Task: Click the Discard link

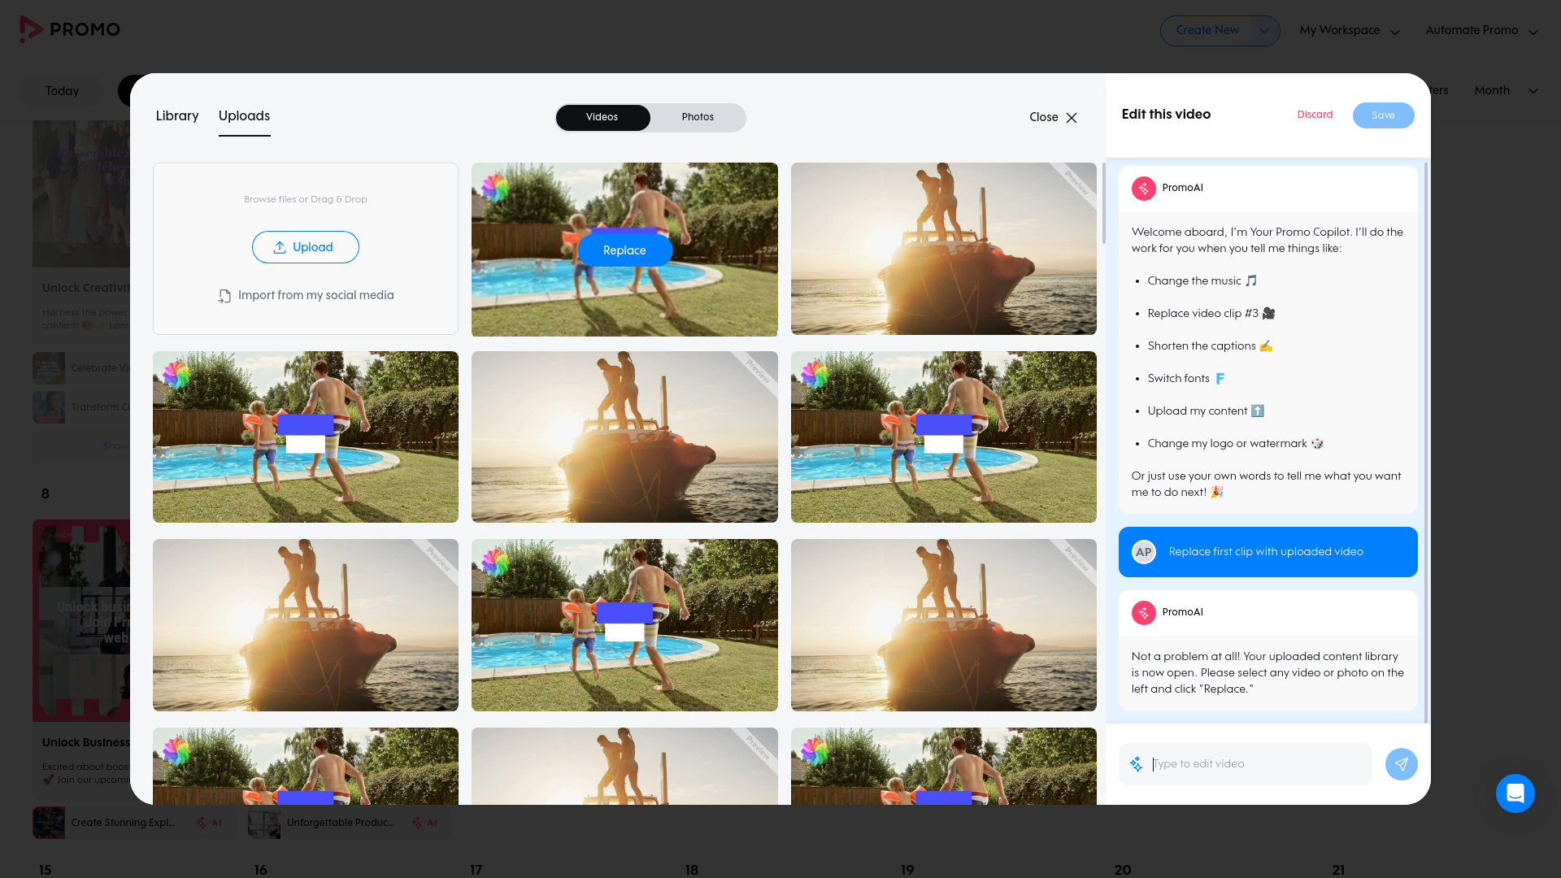Action: coord(1315,115)
